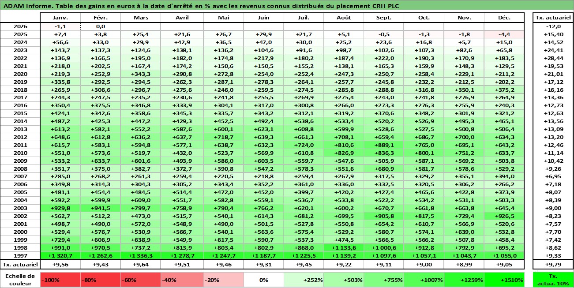
Task: Click the +926,5 value for Déc. 2002
Action: [504, 216]
